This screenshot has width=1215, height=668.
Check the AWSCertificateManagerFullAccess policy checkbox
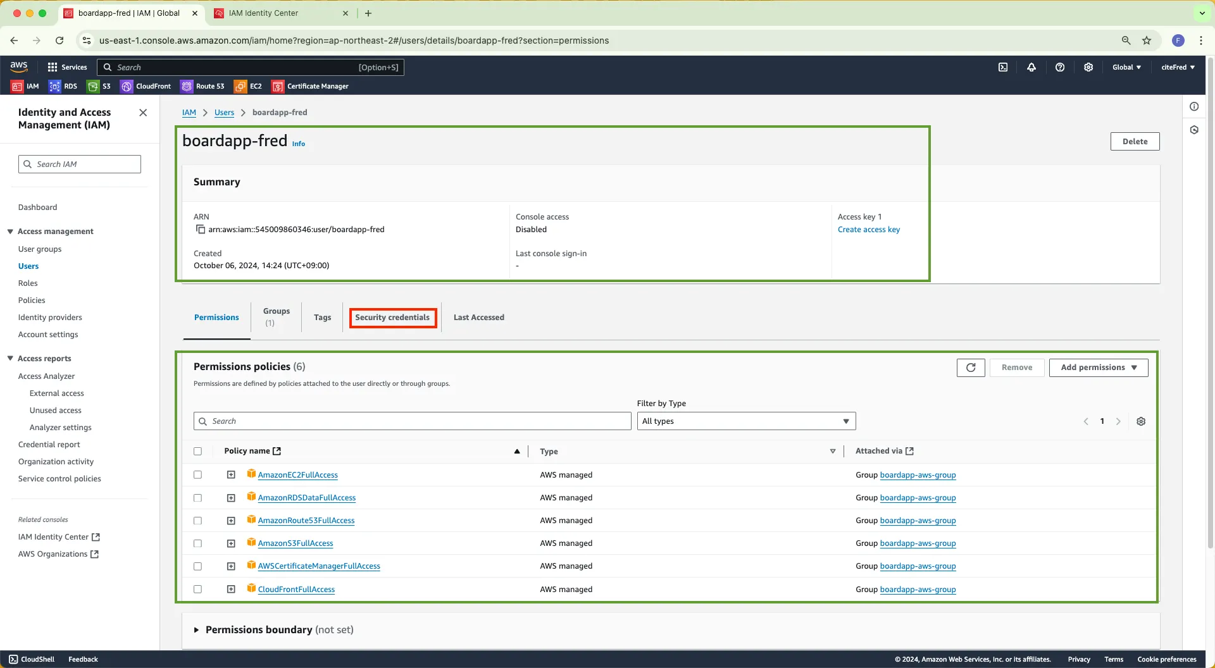tap(197, 566)
